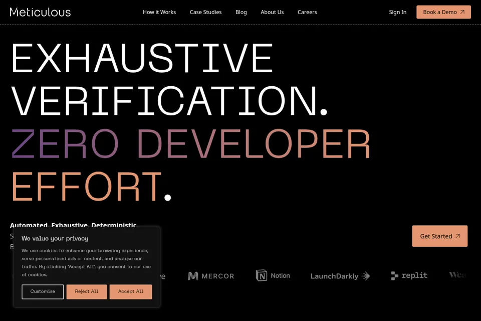Click the Book a Demo button

(443, 12)
